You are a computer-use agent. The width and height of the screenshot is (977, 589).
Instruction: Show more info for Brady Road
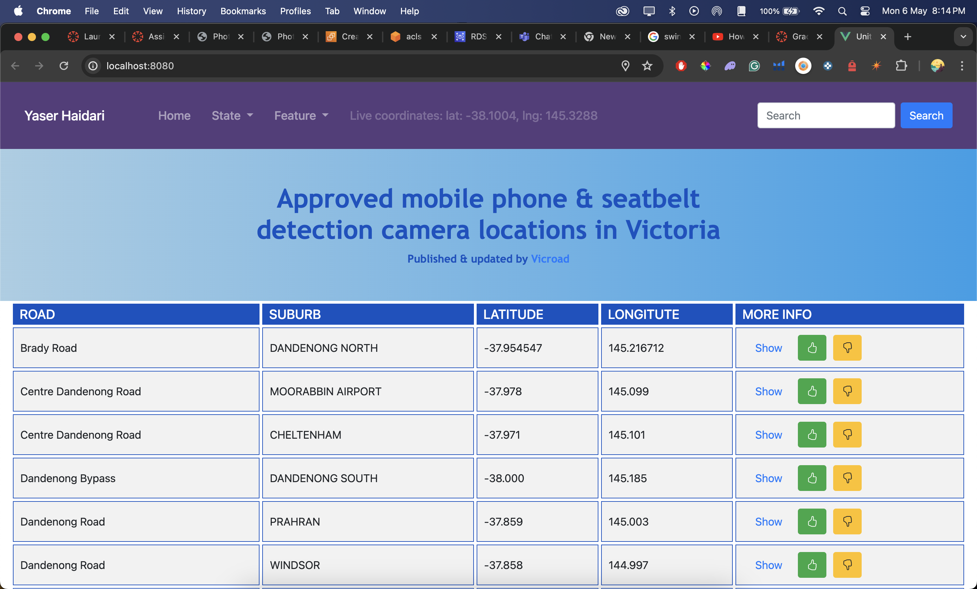pos(768,348)
